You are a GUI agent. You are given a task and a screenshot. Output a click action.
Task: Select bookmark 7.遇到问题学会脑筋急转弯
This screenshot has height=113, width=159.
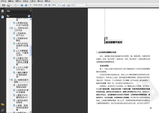click(x=22, y=75)
